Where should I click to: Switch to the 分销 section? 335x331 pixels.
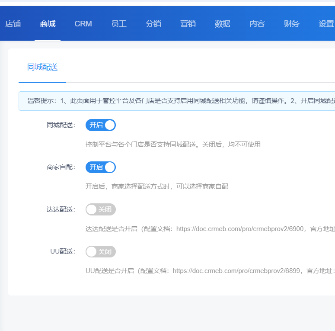point(153,24)
